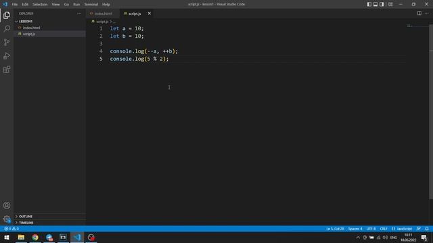Open the Accounts menu icon
Image resolution: width=433 pixels, height=243 pixels.
click(7, 205)
